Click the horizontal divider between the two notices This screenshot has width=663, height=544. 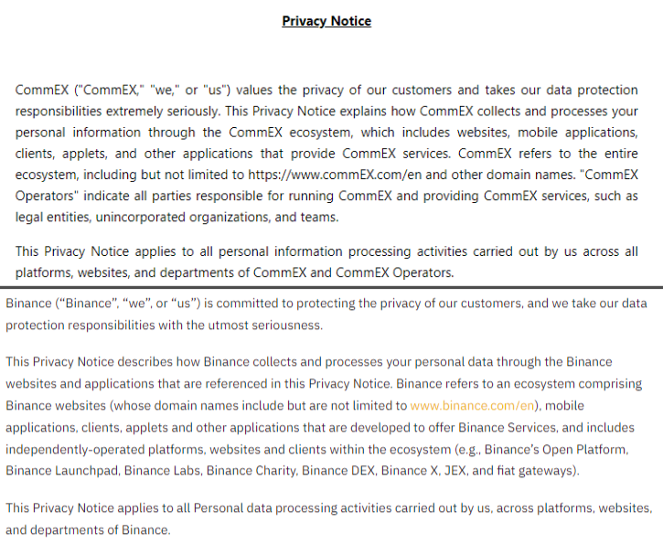point(331,286)
